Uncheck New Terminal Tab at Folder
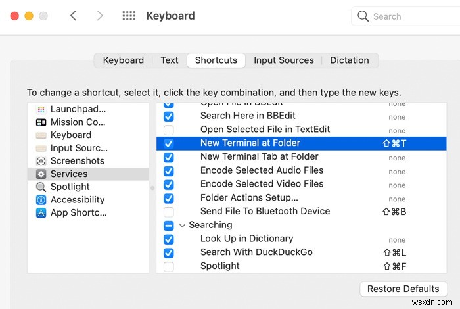This screenshot has height=309, width=460. click(169, 157)
